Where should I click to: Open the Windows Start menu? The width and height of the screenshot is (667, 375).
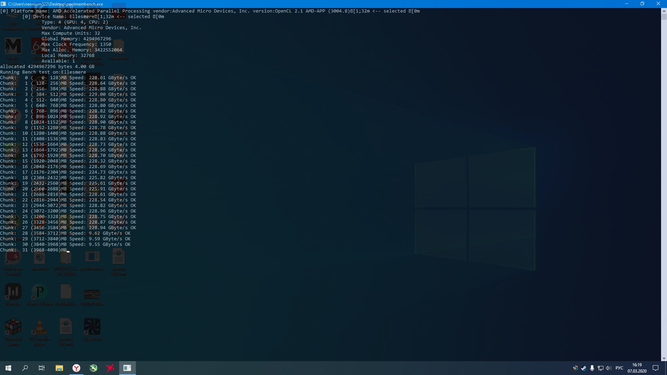8,368
